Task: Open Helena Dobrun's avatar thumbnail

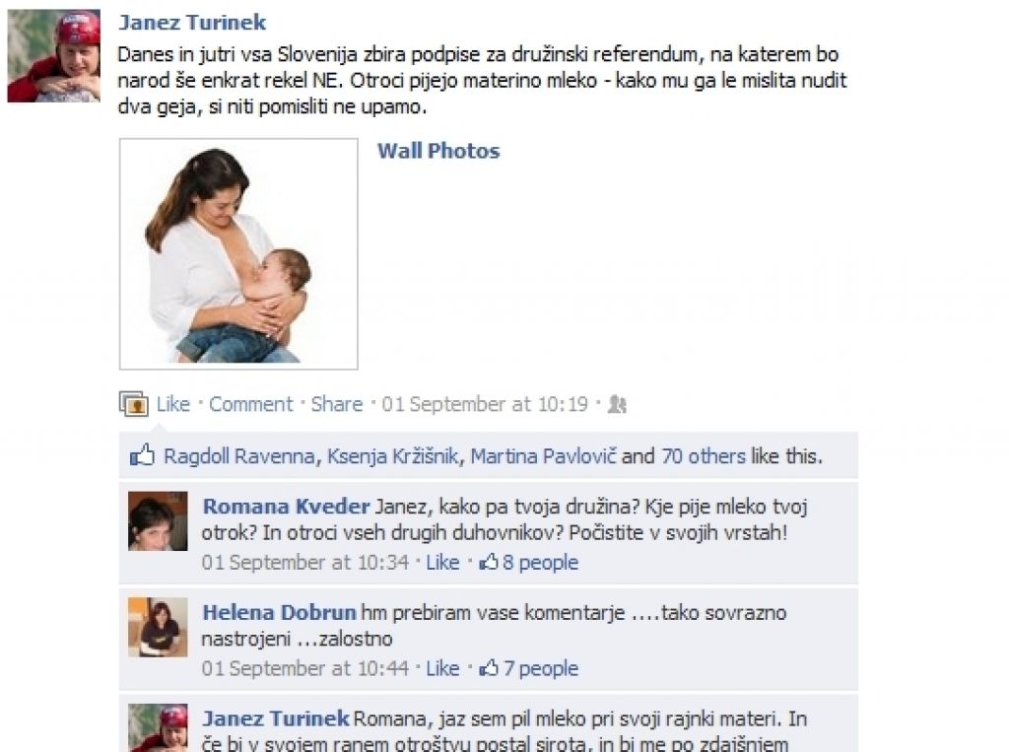Action: tap(158, 627)
